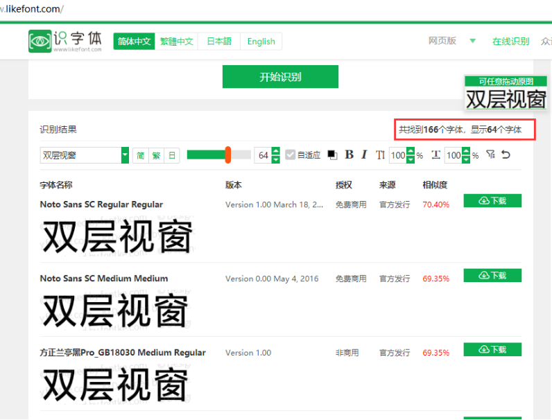Click the vertical scale text icon

[380, 155]
